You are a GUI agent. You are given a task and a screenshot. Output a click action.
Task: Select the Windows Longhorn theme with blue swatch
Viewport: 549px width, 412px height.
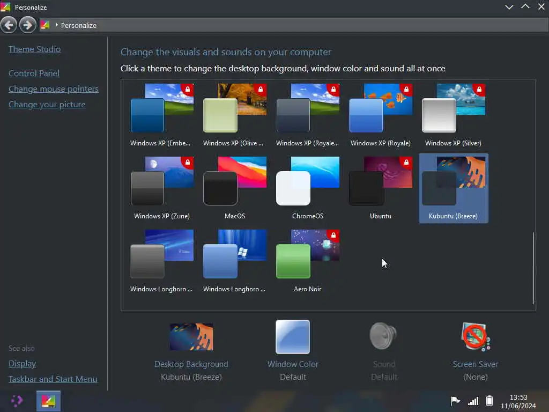click(235, 261)
